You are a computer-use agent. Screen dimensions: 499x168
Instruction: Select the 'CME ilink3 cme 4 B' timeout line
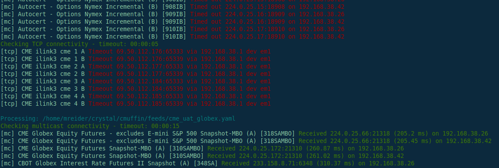pyautogui.click(x=135, y=104)
